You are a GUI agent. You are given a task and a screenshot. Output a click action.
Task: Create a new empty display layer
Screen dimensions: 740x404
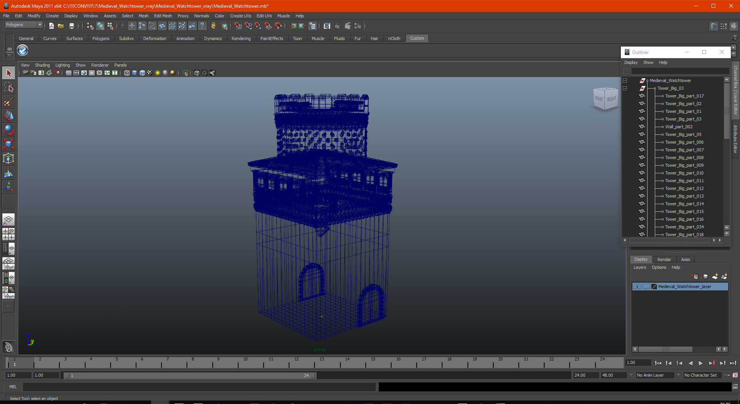coord(715,277)
